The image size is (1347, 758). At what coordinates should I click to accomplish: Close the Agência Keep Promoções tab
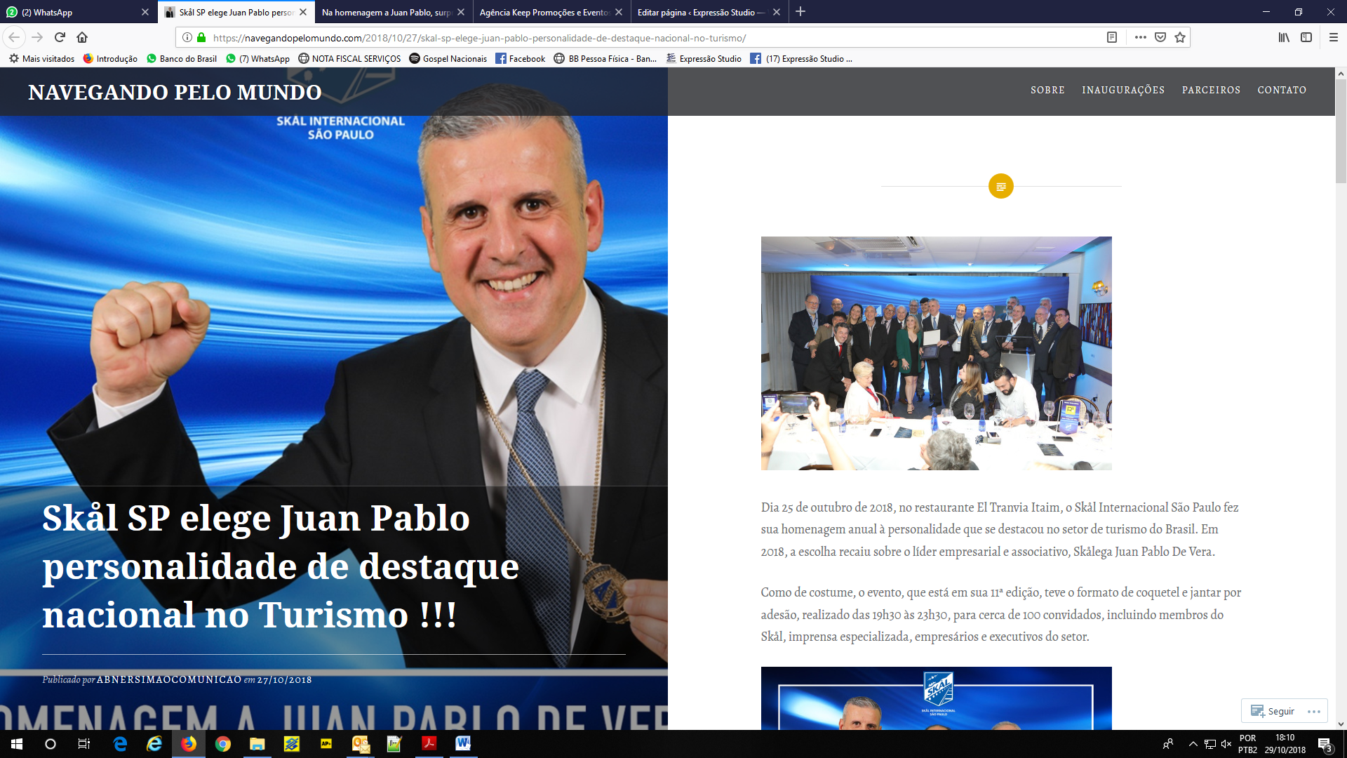click(x=619, y=12)
